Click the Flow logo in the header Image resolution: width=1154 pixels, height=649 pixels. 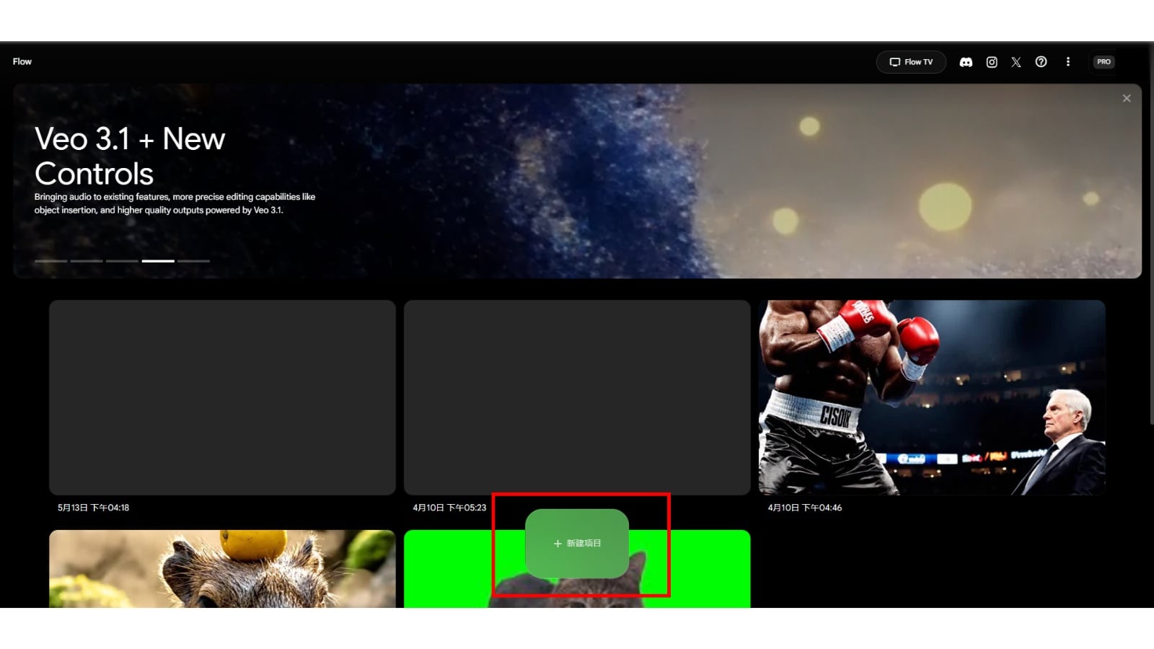pos(22,61)
